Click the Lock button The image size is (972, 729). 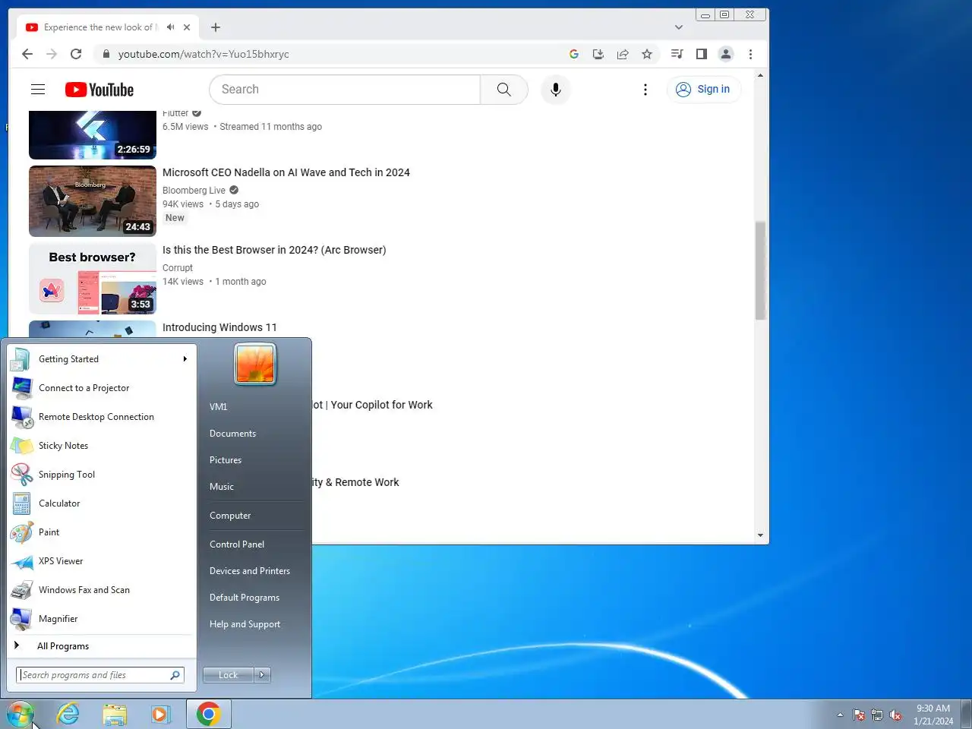[x=229, y=675]
